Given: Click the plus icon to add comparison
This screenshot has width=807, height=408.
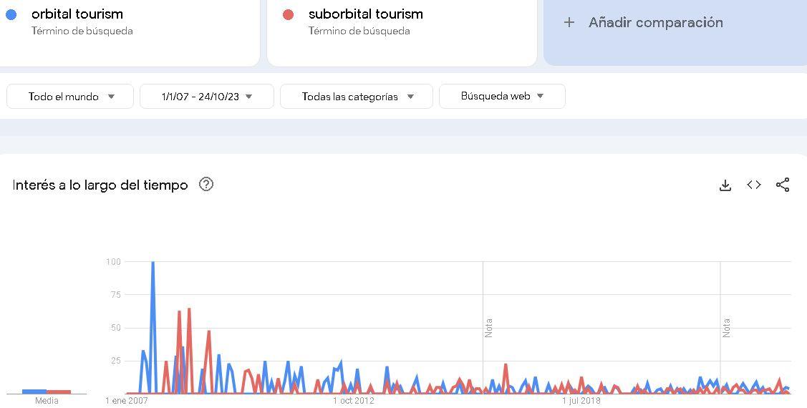Looking at the screenshot, I should pyautogui.click(x=569, y=23).
